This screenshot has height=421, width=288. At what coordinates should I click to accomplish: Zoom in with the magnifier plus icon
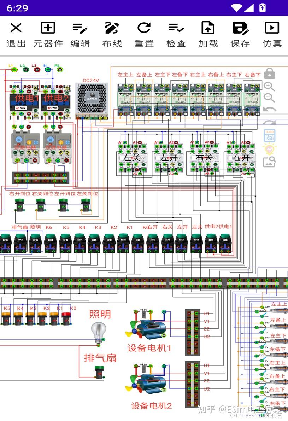[x=269, y=87]
